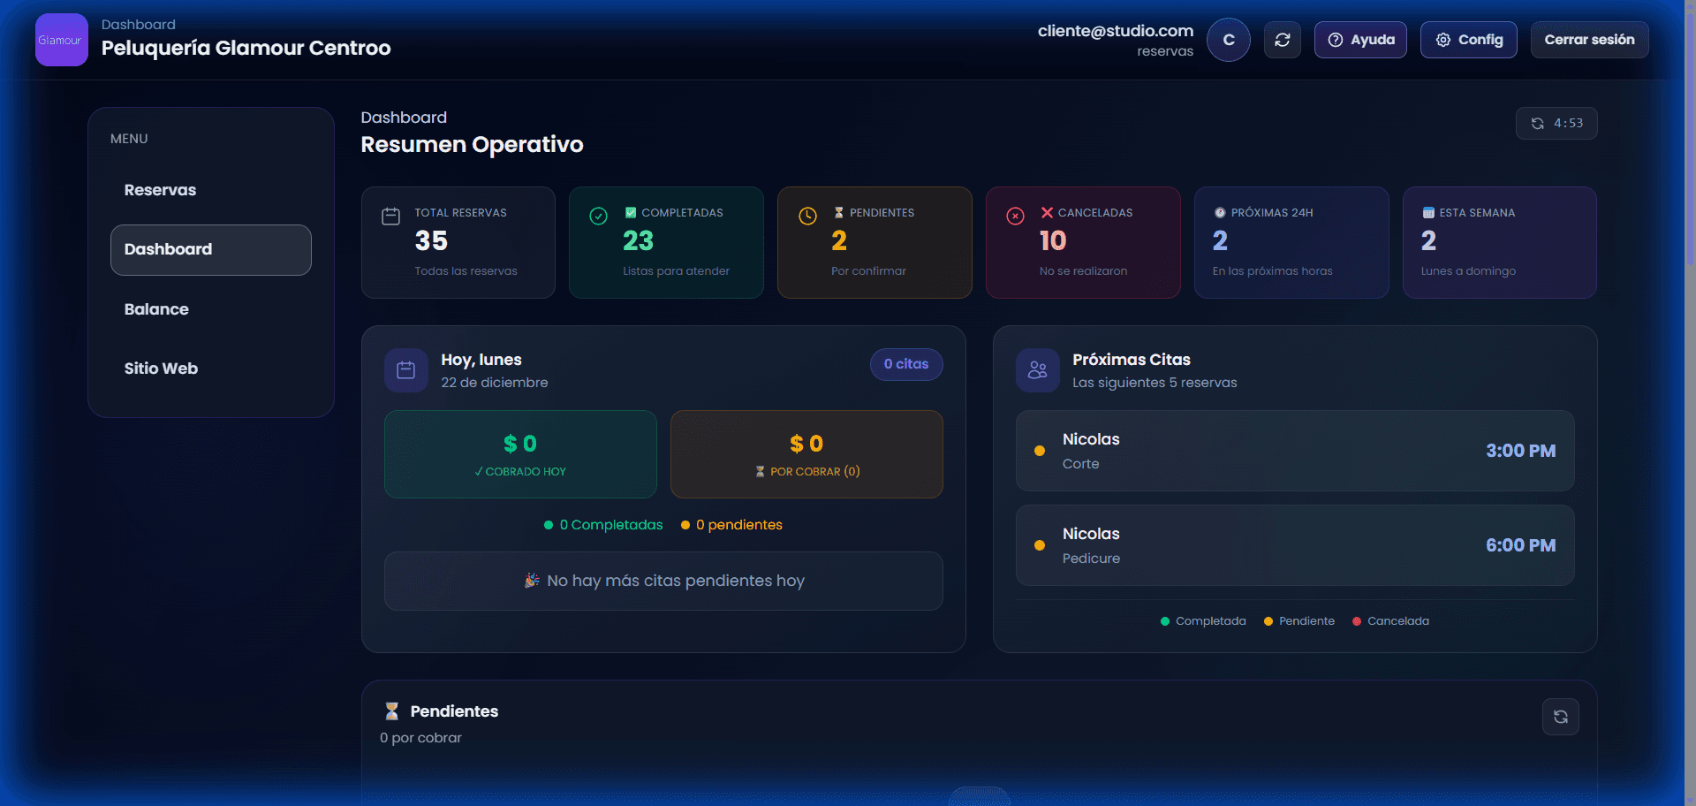Click the red X icon in Canceladas card
Image resolution: width=1696 pixels, height=806 pixels.
click(x=1016, y=217)
